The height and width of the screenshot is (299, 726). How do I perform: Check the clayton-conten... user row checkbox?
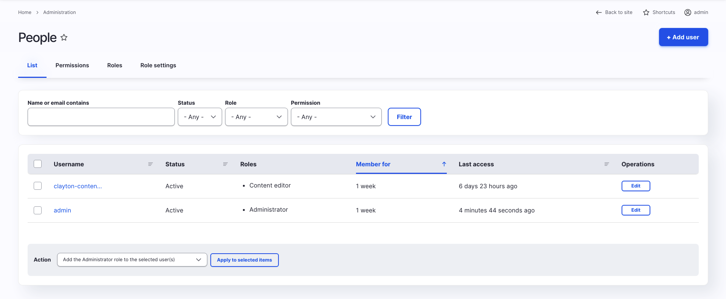click(x=38, y=186)
